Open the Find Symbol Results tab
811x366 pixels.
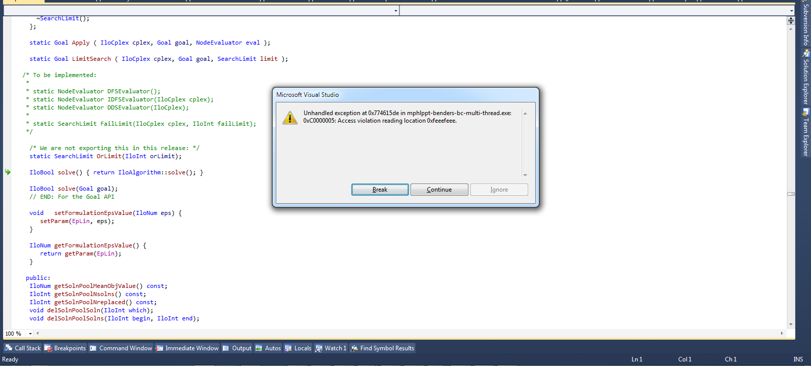pos(383,348)
